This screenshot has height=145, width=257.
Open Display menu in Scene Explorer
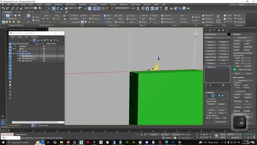(20, 37)
